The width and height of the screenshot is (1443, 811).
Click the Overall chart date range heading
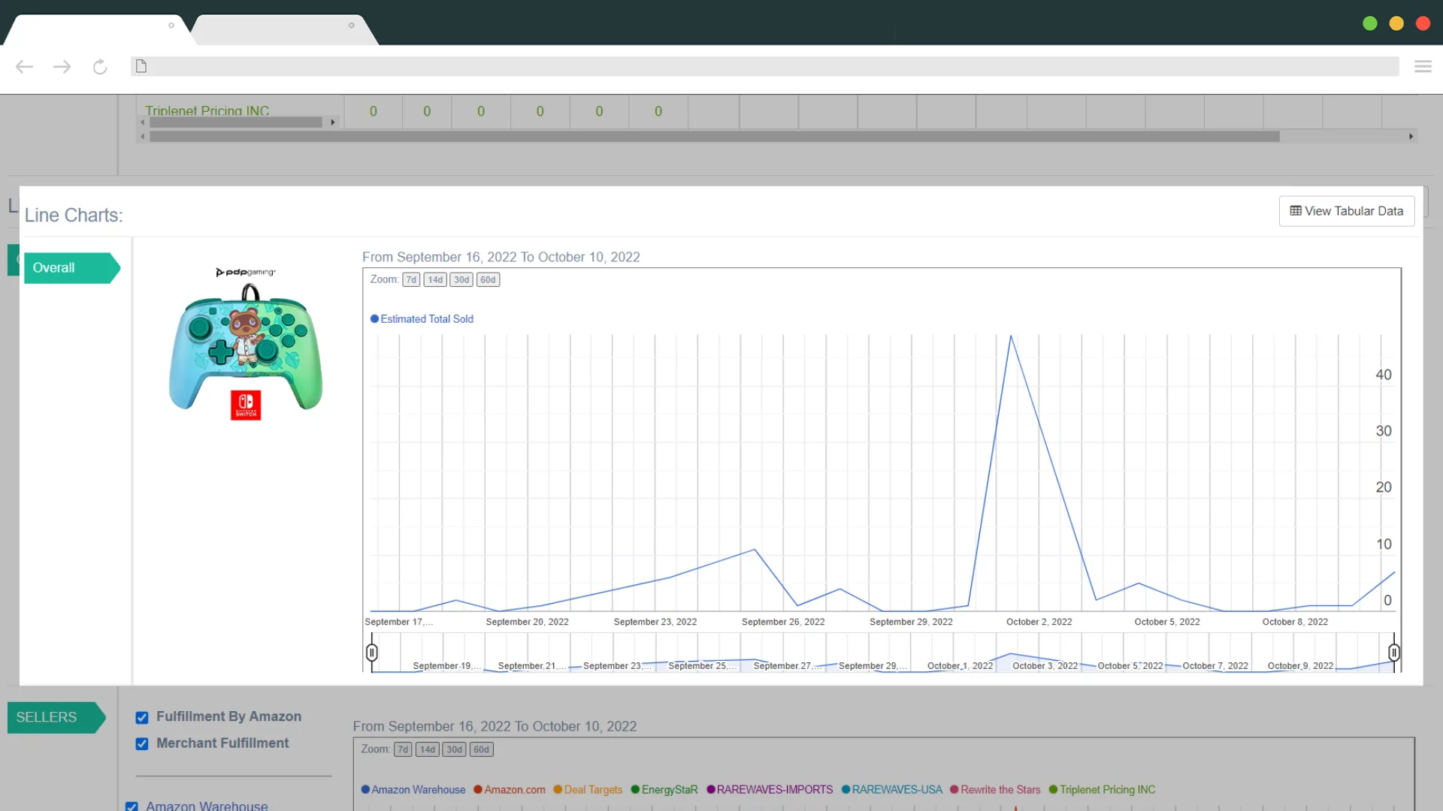pos(501,258)
